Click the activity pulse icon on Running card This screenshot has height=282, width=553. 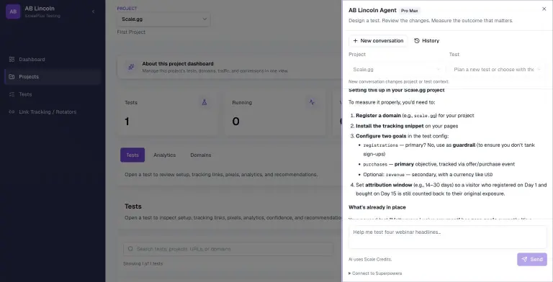[x=312, y=102]
